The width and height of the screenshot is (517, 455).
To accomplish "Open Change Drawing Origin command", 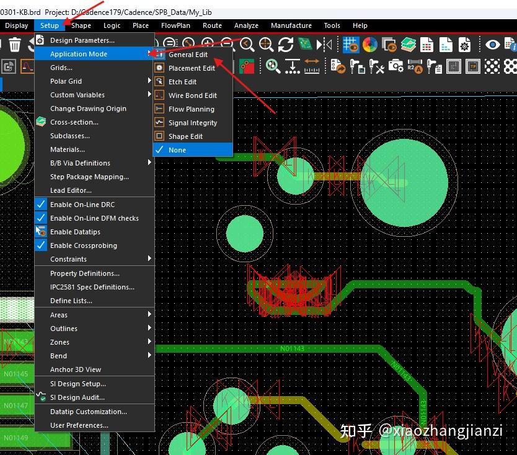I will point(94,108).
